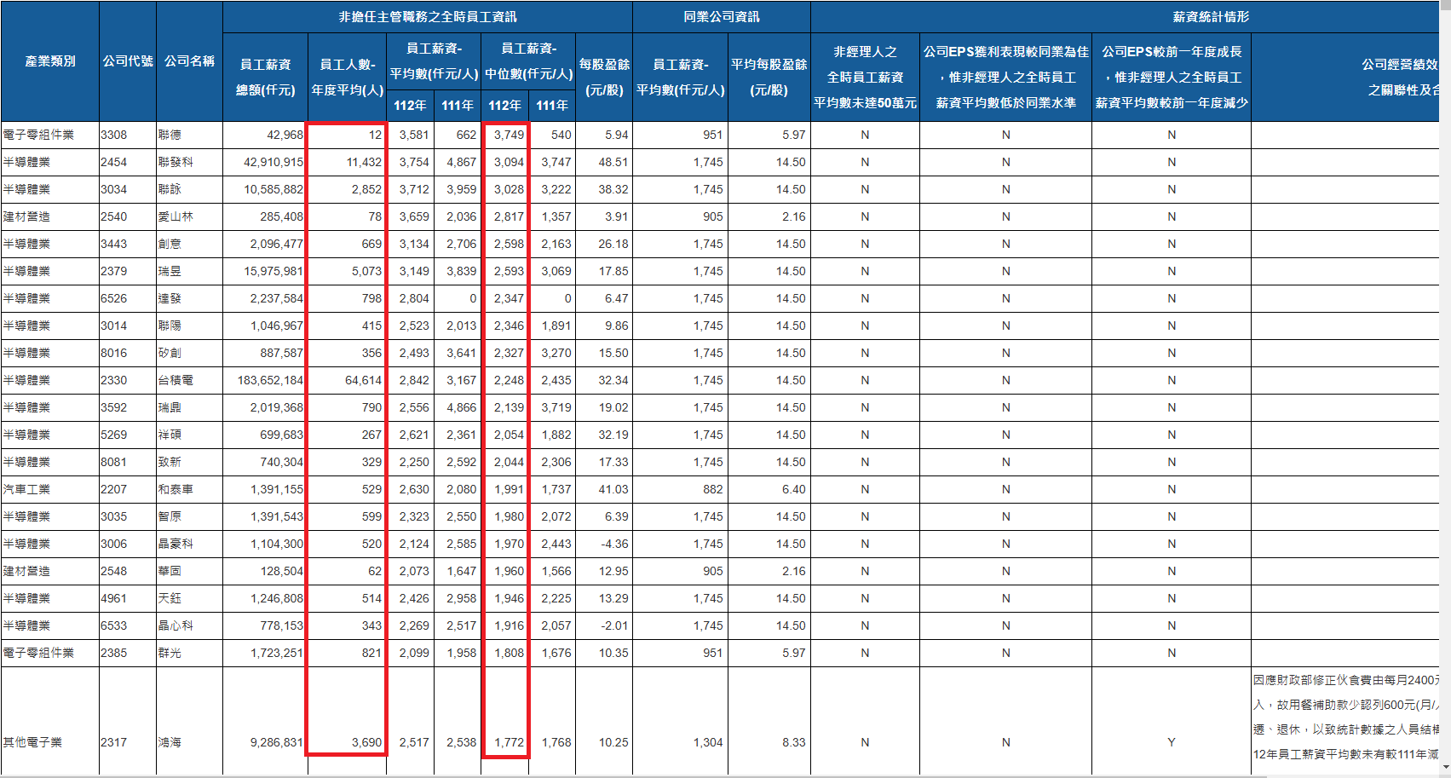
Task: Click the 員工薪資-中位數(仟元/人) header
Action: [x=528, y=61]
